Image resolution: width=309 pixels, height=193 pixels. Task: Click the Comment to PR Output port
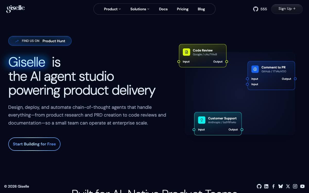point(295,79)
